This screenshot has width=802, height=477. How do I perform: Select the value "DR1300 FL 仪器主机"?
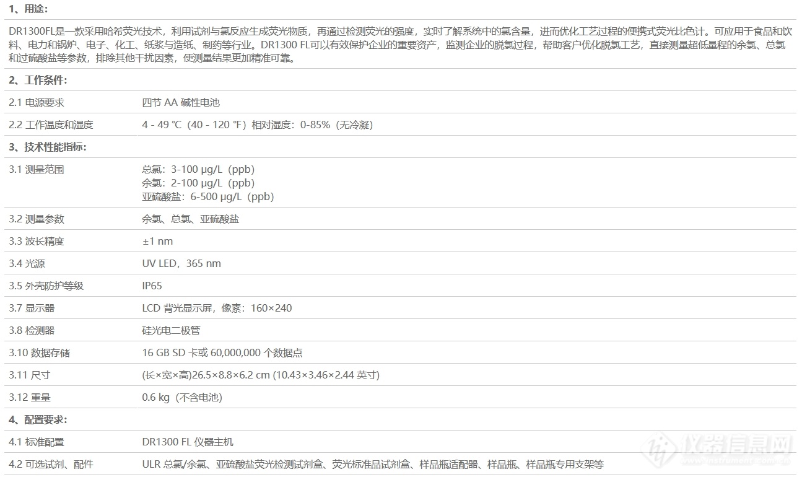point(188,442)
